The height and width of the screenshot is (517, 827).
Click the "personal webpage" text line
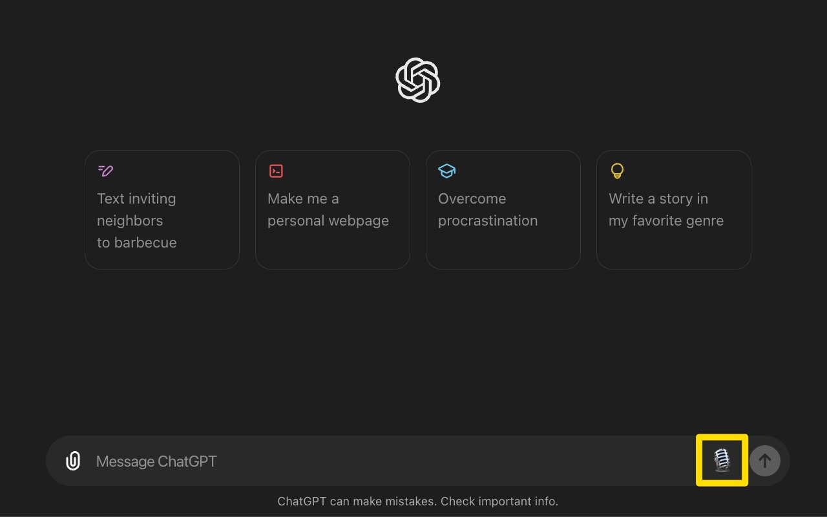pos(328,221)
